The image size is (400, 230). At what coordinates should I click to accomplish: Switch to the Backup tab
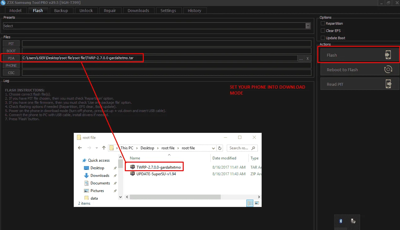click(x=61, y=10)
